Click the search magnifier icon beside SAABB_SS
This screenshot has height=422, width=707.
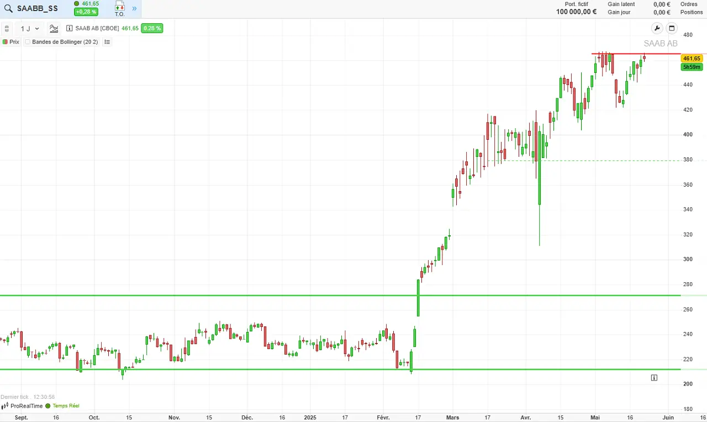[9, 8]
